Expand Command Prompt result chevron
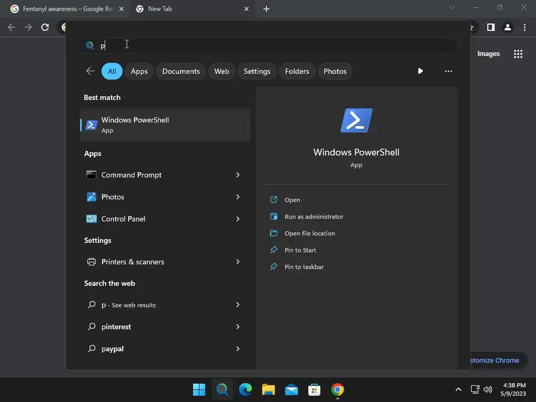Image resolution: width=536 pixels, height=402 pixels. point(238,175)
